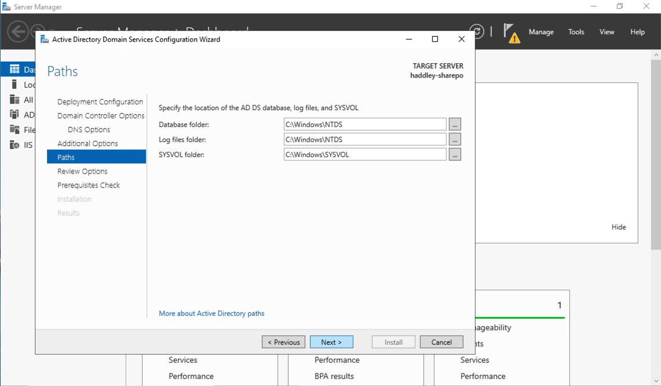Browse for the SYSVOL folder
Viewport: 661px width, 386px height.
(455, 154)
